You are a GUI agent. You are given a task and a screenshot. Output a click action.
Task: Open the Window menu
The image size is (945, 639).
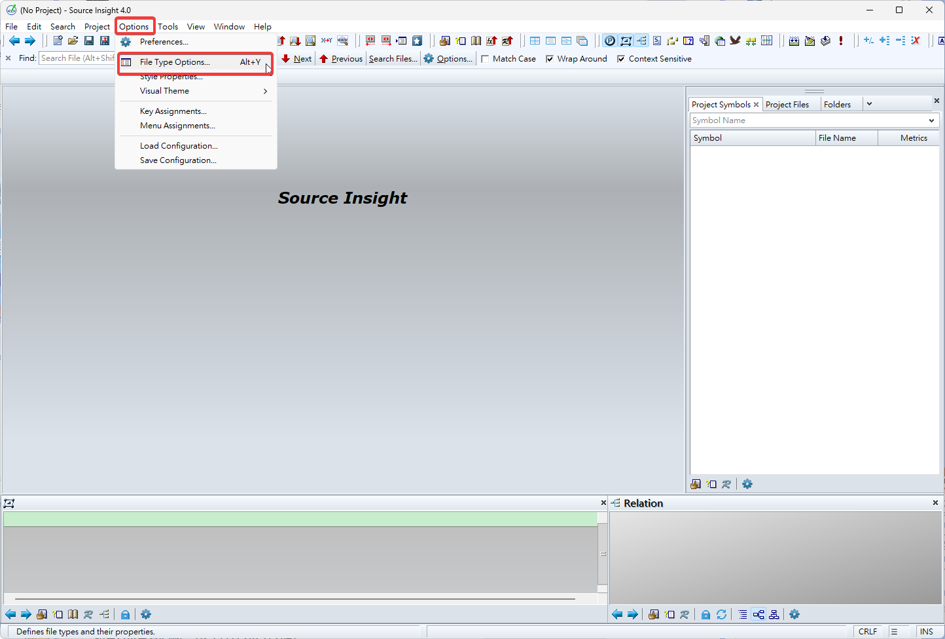(229, 27)
